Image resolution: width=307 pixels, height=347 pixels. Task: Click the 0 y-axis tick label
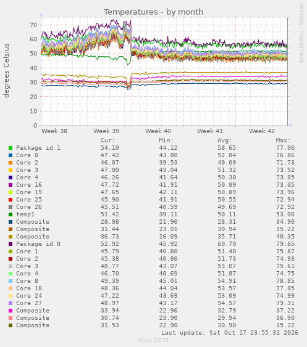tap(35, 126)
